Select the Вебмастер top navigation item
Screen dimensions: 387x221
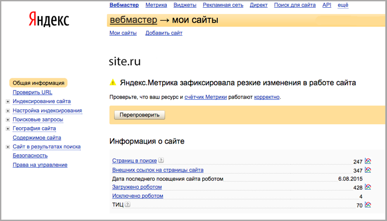pyautogui.click(x=124, y=5)
